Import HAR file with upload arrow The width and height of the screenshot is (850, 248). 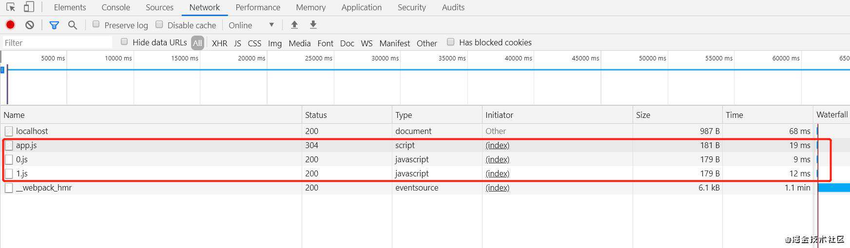point(294,25)
